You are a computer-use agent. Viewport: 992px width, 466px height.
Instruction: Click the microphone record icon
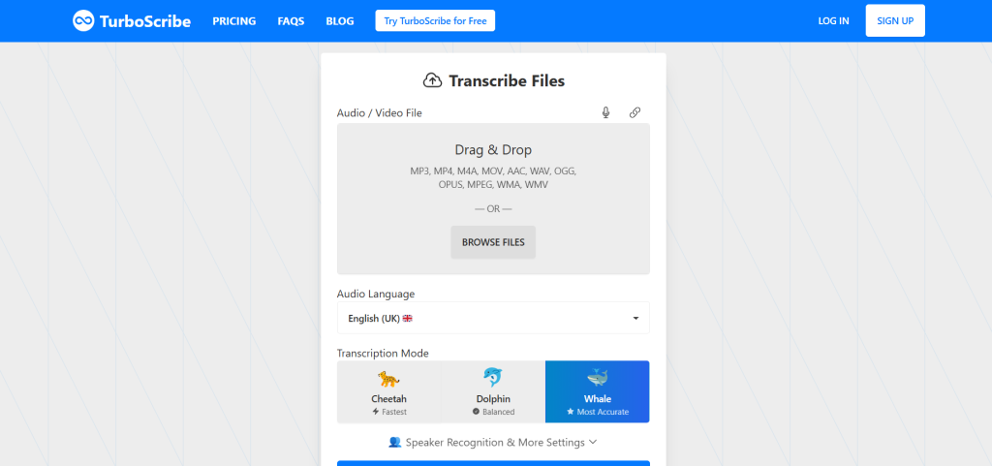605,112
